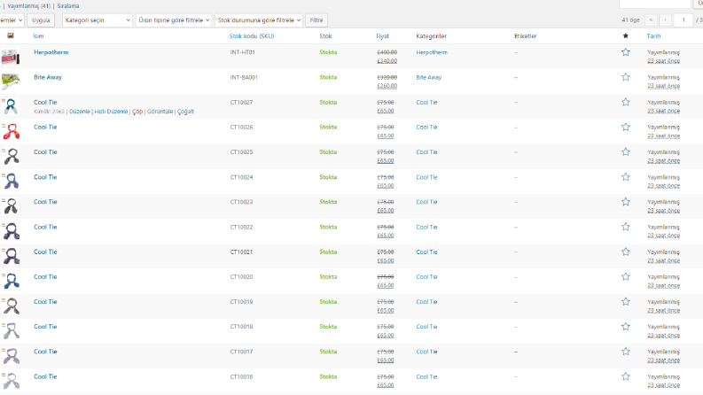Open thumbnail of Cool Tie CT10024
Viewport: 703px width, 395px height.
coord(11,182)
